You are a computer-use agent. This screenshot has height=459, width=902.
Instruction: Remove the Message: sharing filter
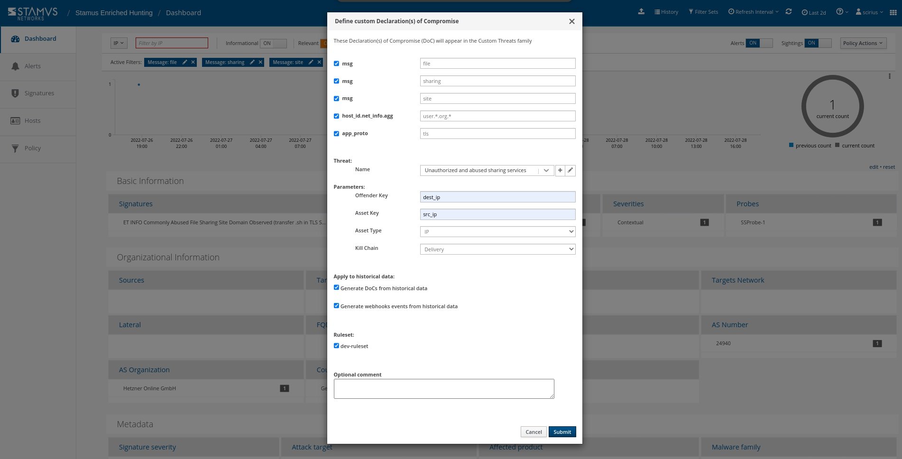click(260, 62)
